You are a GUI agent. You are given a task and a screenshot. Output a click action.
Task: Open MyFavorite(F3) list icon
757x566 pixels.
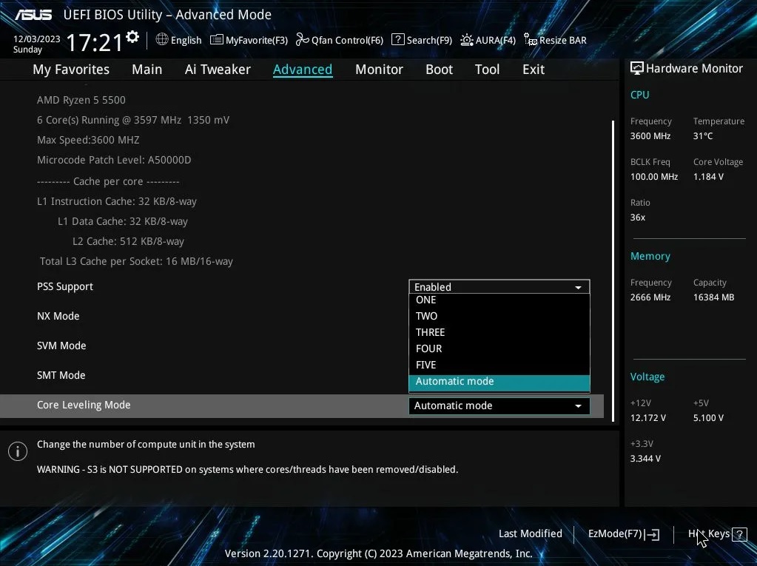[x=216, y=39]
